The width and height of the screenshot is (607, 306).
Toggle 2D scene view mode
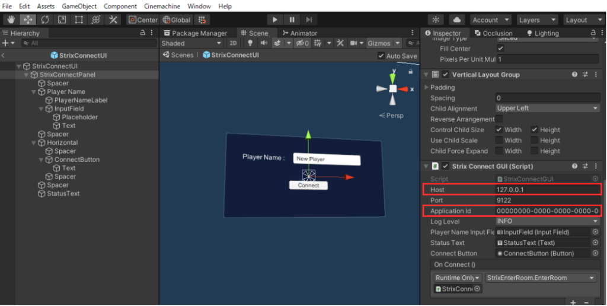tap(233, 43)
